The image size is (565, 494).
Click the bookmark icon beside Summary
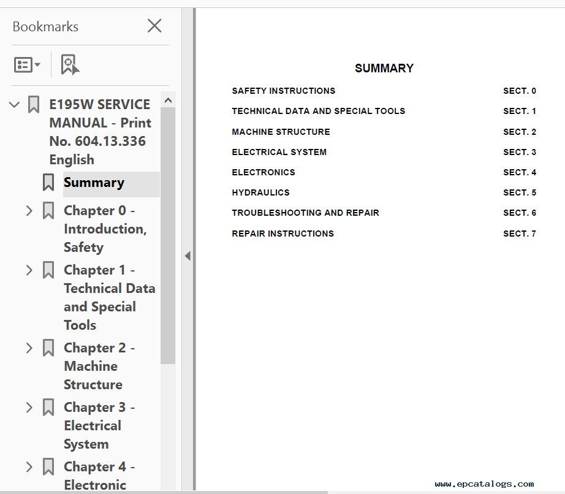click(x=48, y=182)
